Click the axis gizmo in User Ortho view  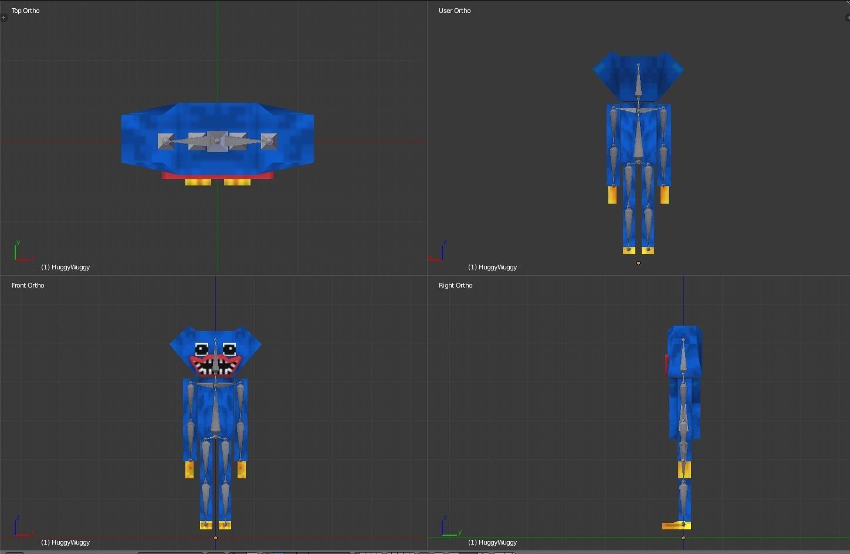(438, 251)
